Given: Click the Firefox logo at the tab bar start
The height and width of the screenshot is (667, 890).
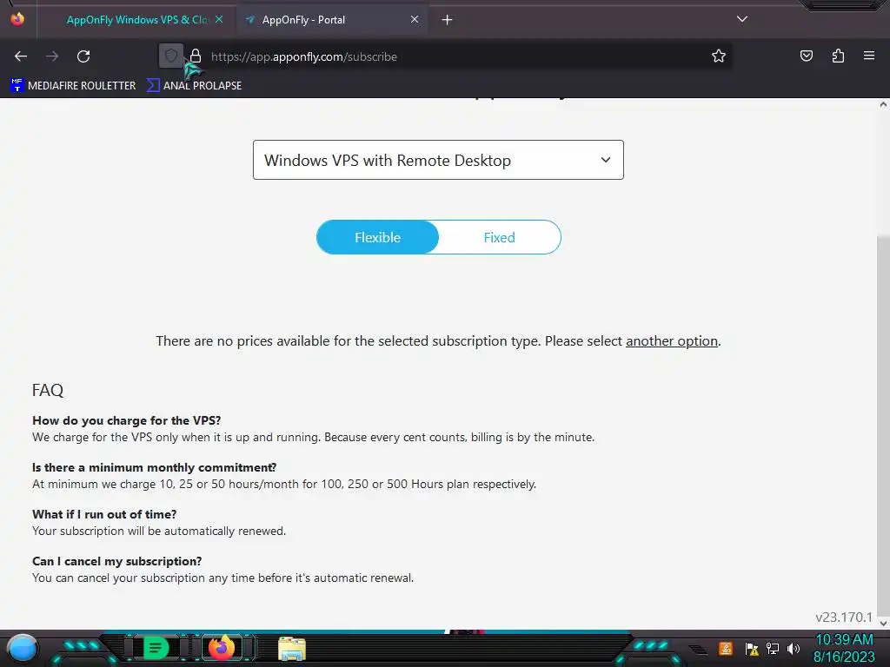Looking at the screenshot, I should click(17, 19).
